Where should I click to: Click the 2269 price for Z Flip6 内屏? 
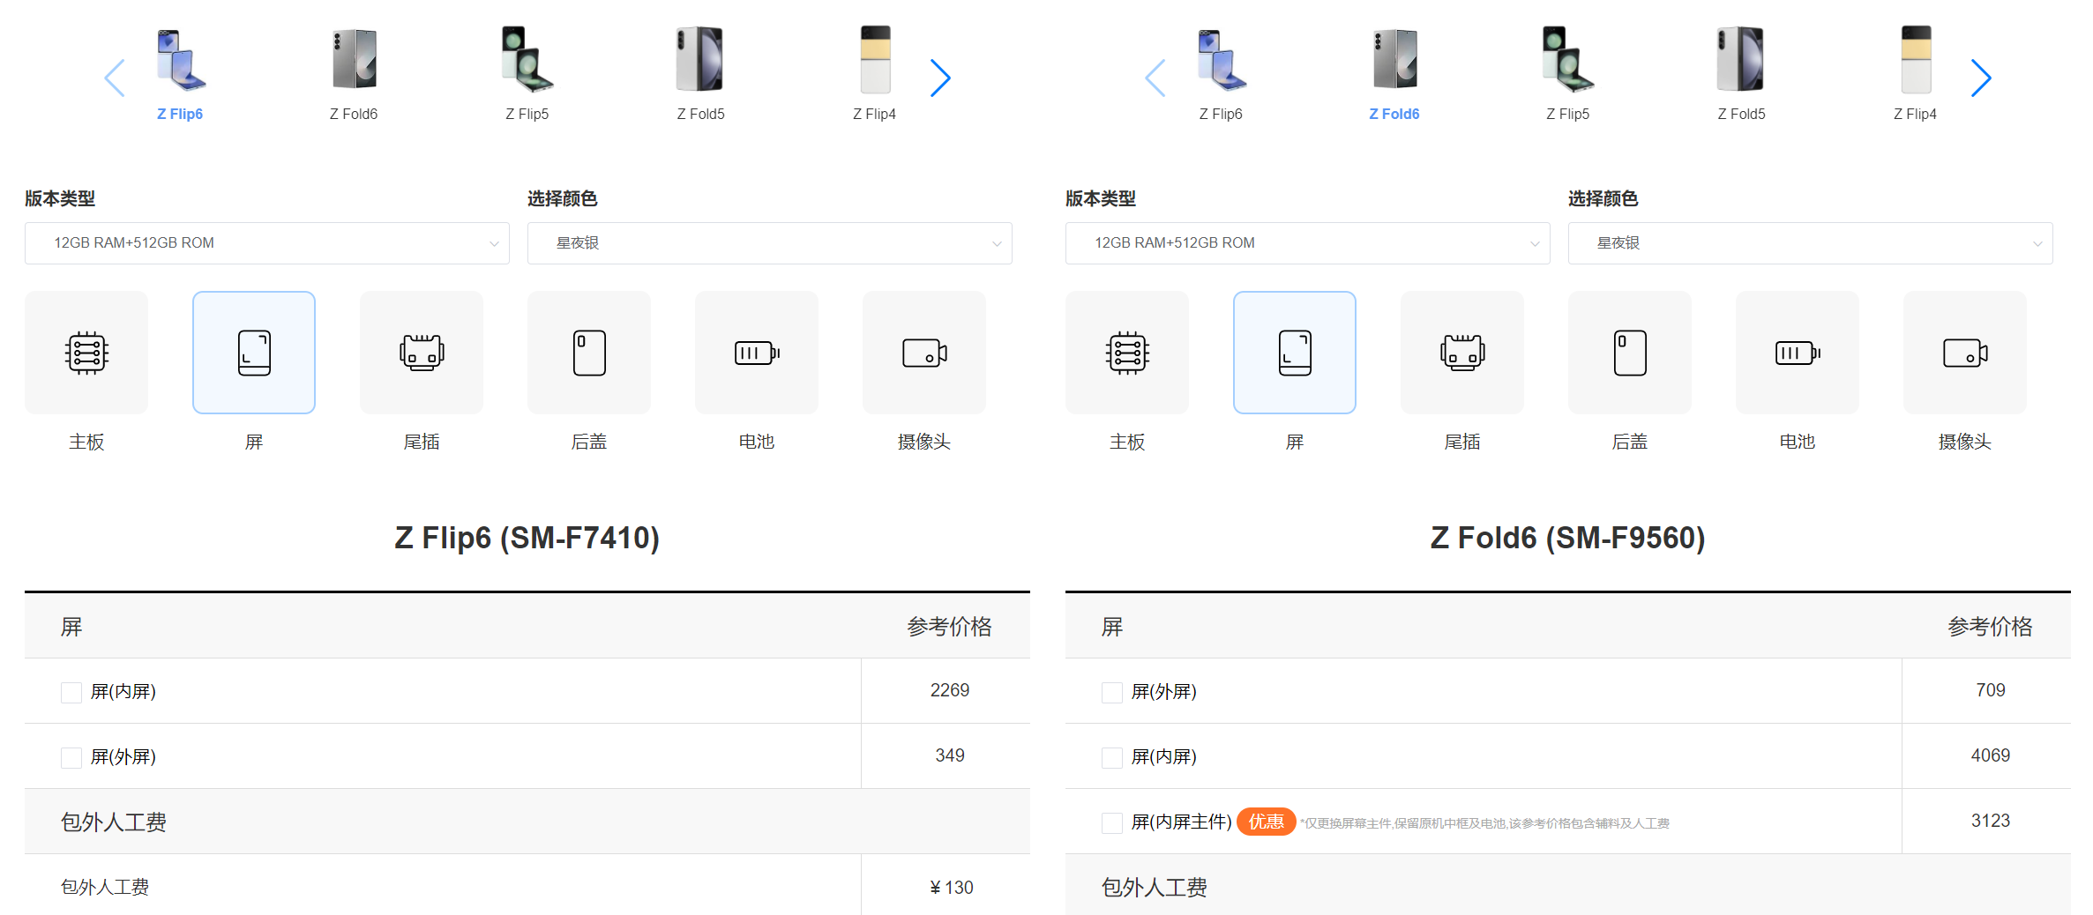[950, 690]
